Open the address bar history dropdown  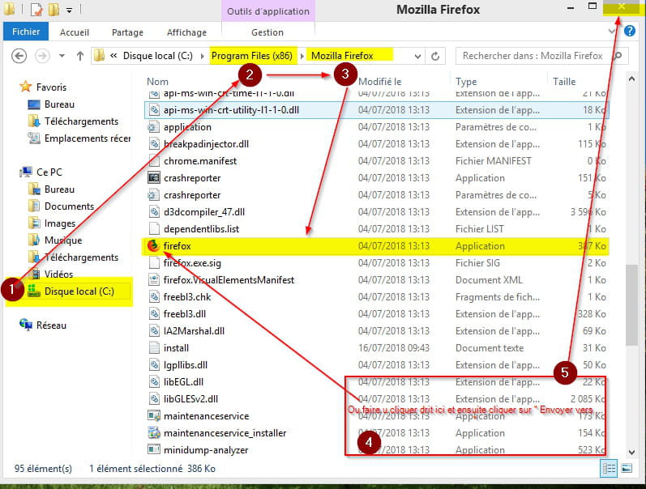click(417, 57)
